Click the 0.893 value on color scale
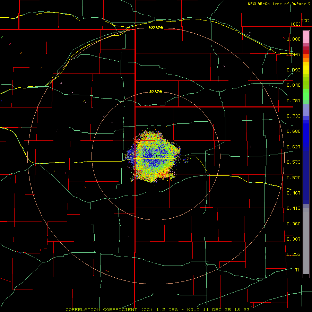Viewport: 312px width, 312px height. (x=294, y=70)
